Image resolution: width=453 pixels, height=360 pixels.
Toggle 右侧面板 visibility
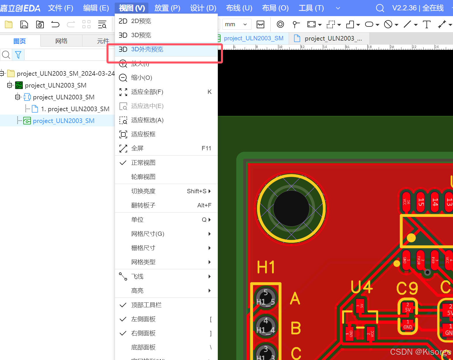166,333
